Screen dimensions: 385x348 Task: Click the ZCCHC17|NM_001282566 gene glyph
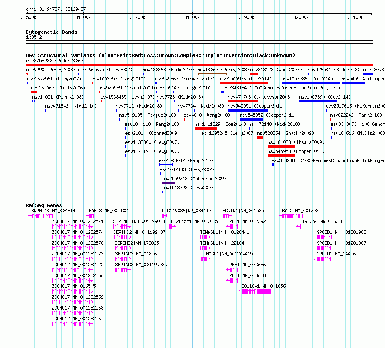click(x=72, y=281)
